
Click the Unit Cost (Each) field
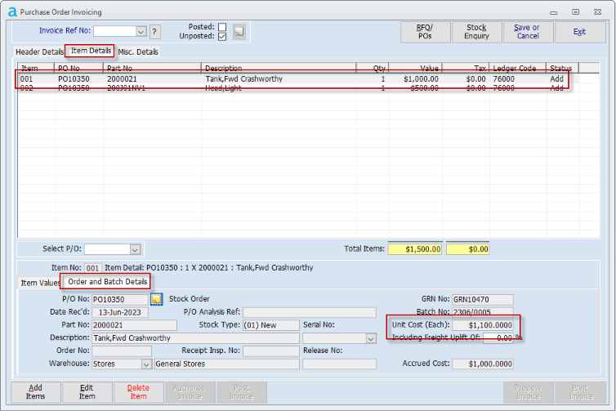point(483,325)
